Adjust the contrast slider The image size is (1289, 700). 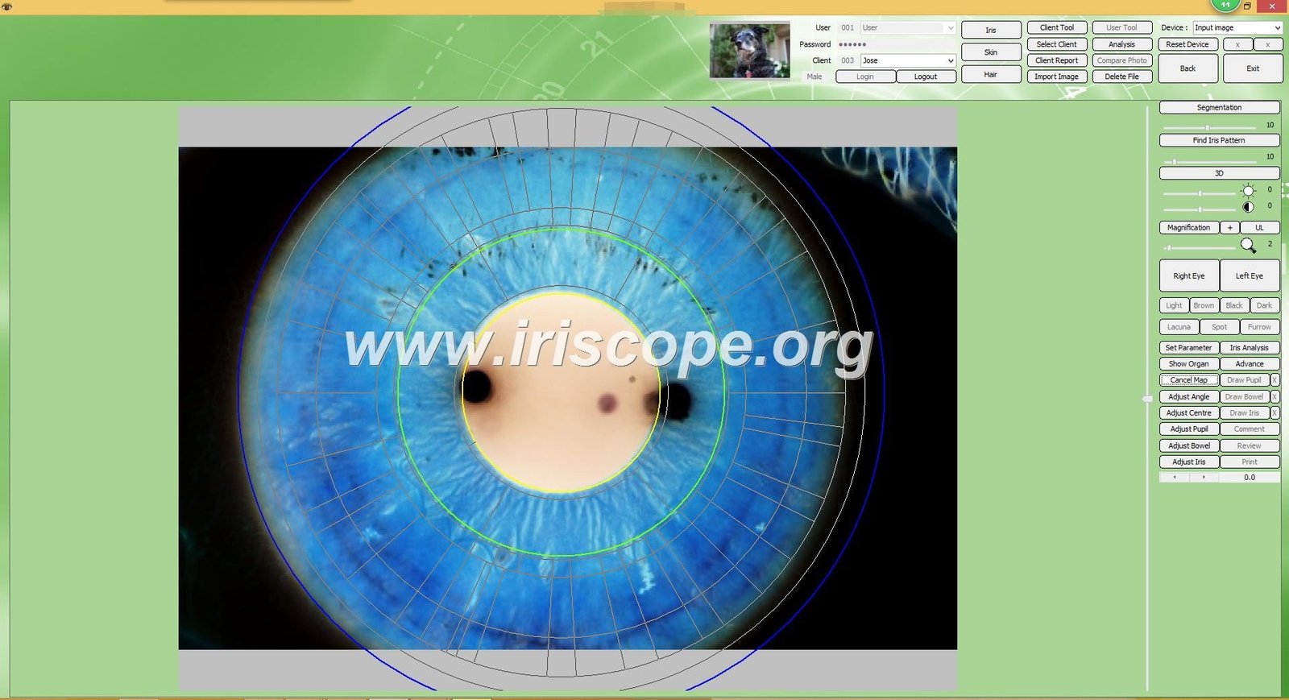click(1200, 209)
